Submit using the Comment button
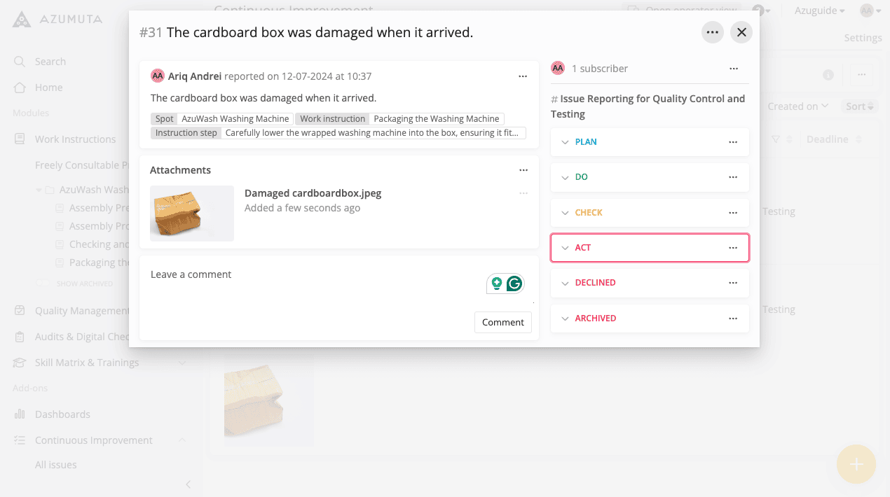The height and width of the screenshot is (497, 890). (502, 322)
